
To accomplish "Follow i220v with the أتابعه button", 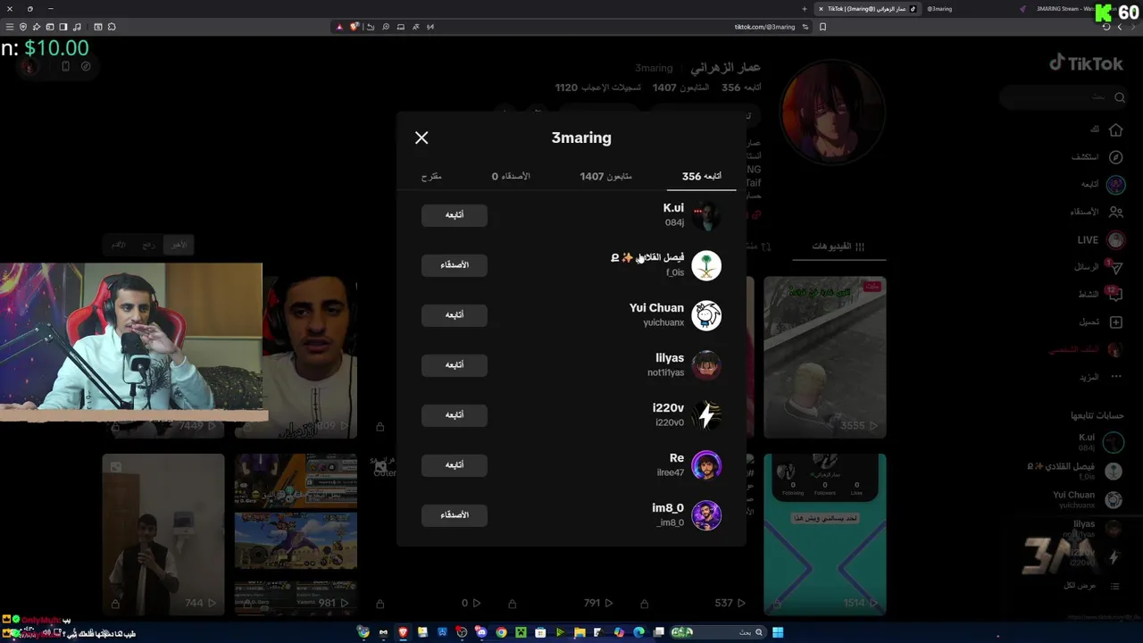I will click(455, 415).
